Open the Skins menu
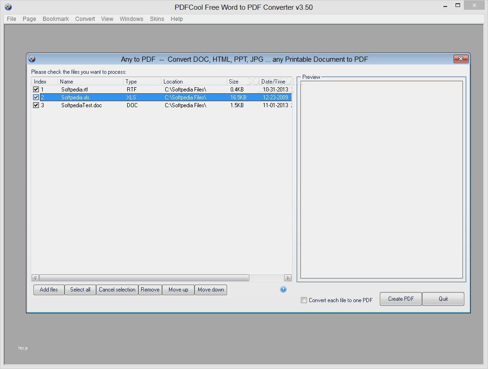The image size is (488, 369). [157, 19]
